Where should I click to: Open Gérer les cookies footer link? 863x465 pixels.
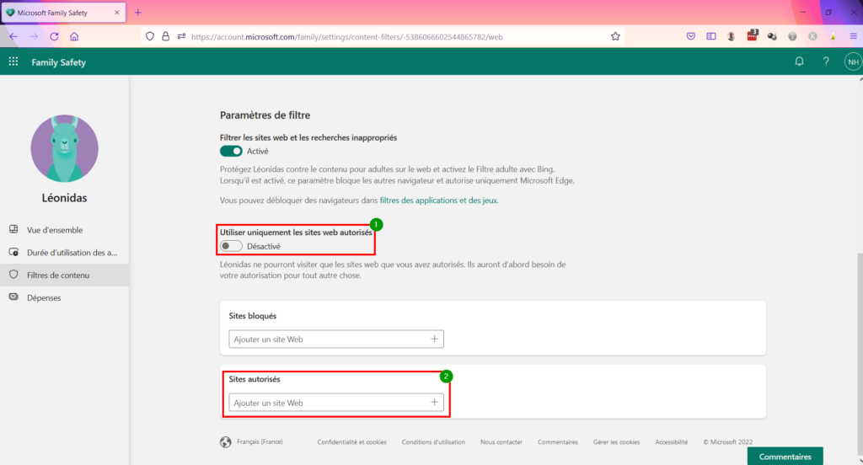616,442
